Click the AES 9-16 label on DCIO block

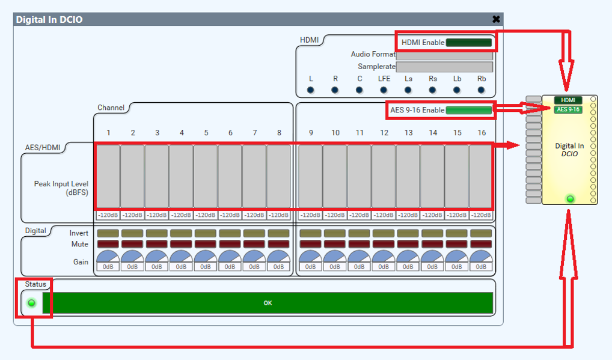click(x=568, y=109)
